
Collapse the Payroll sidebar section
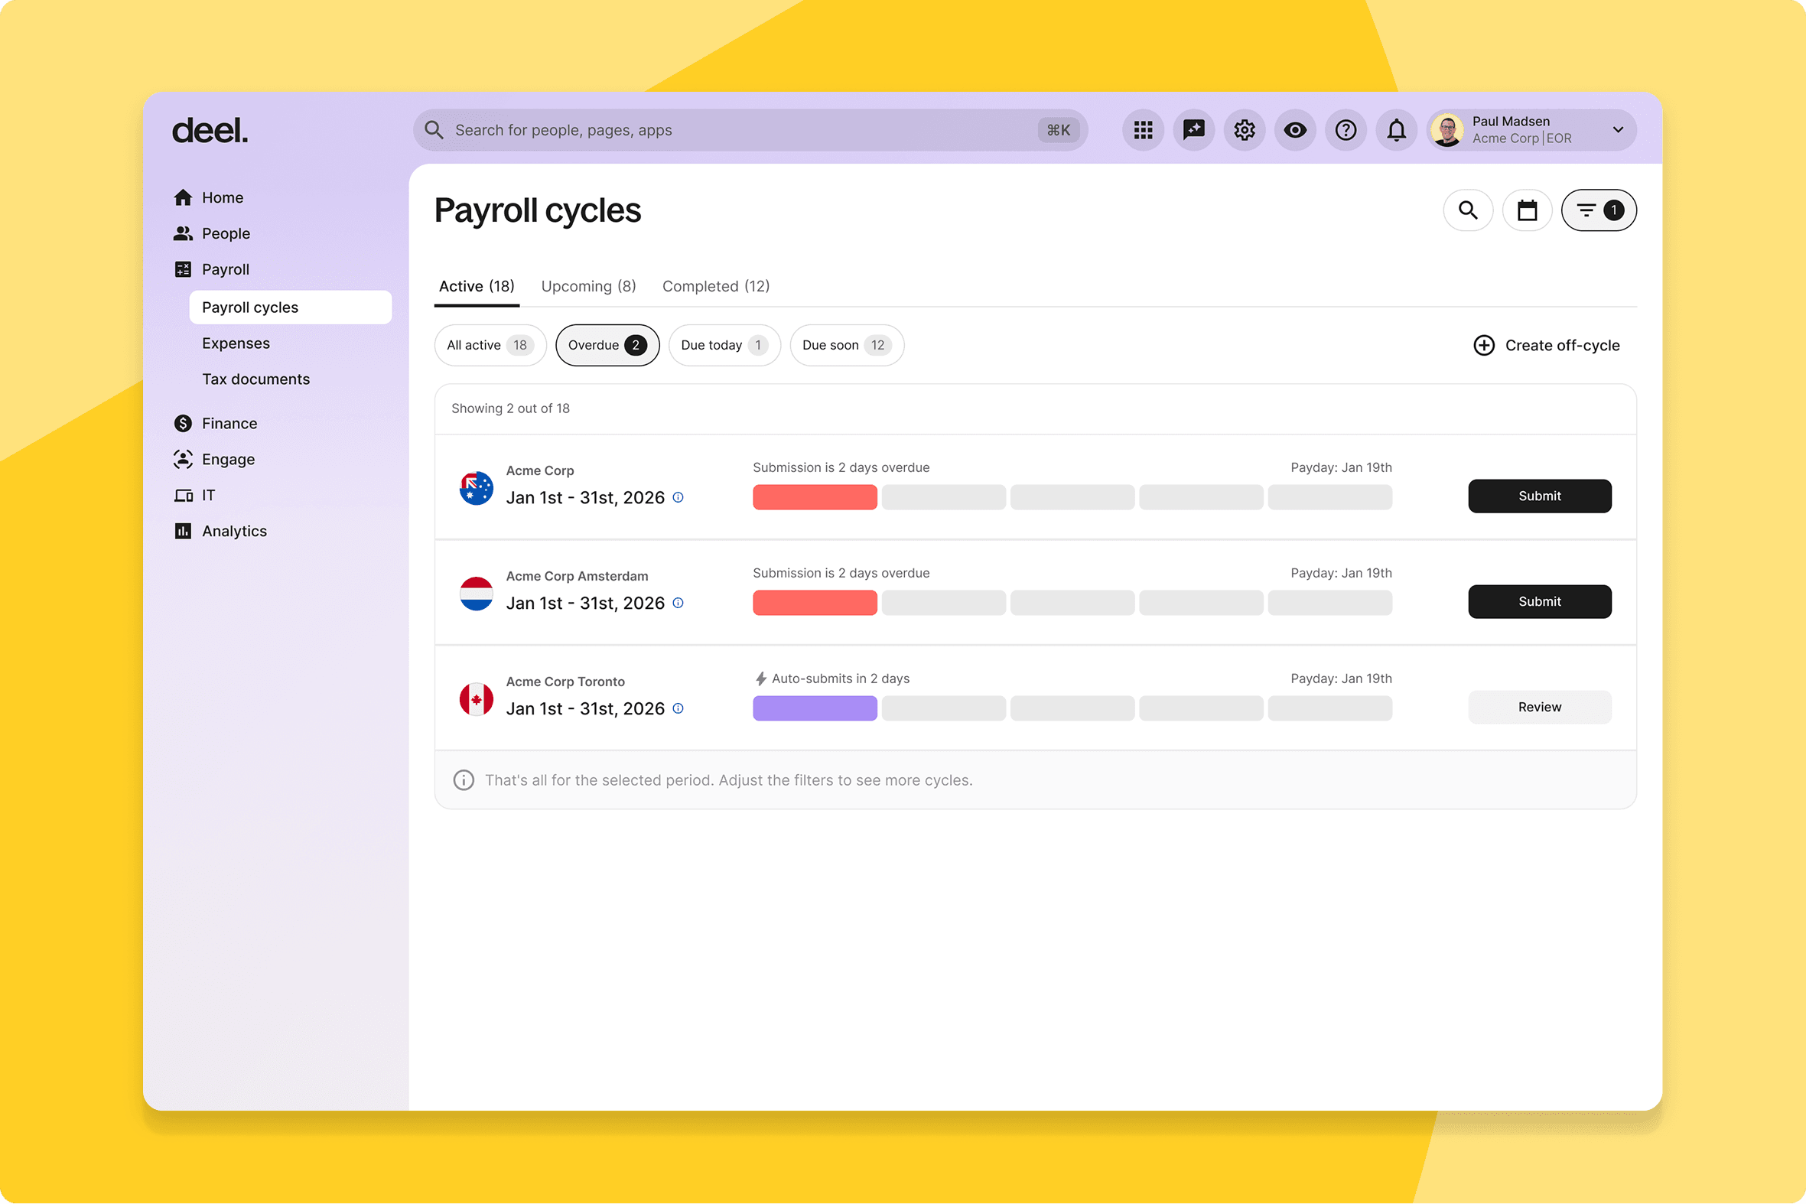(x=225, y=269)
